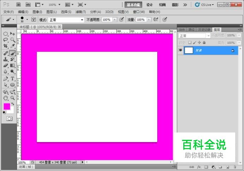Select the Lasso tool
The width and height of the screenshot is (244, 171).
tap(5, 40)
